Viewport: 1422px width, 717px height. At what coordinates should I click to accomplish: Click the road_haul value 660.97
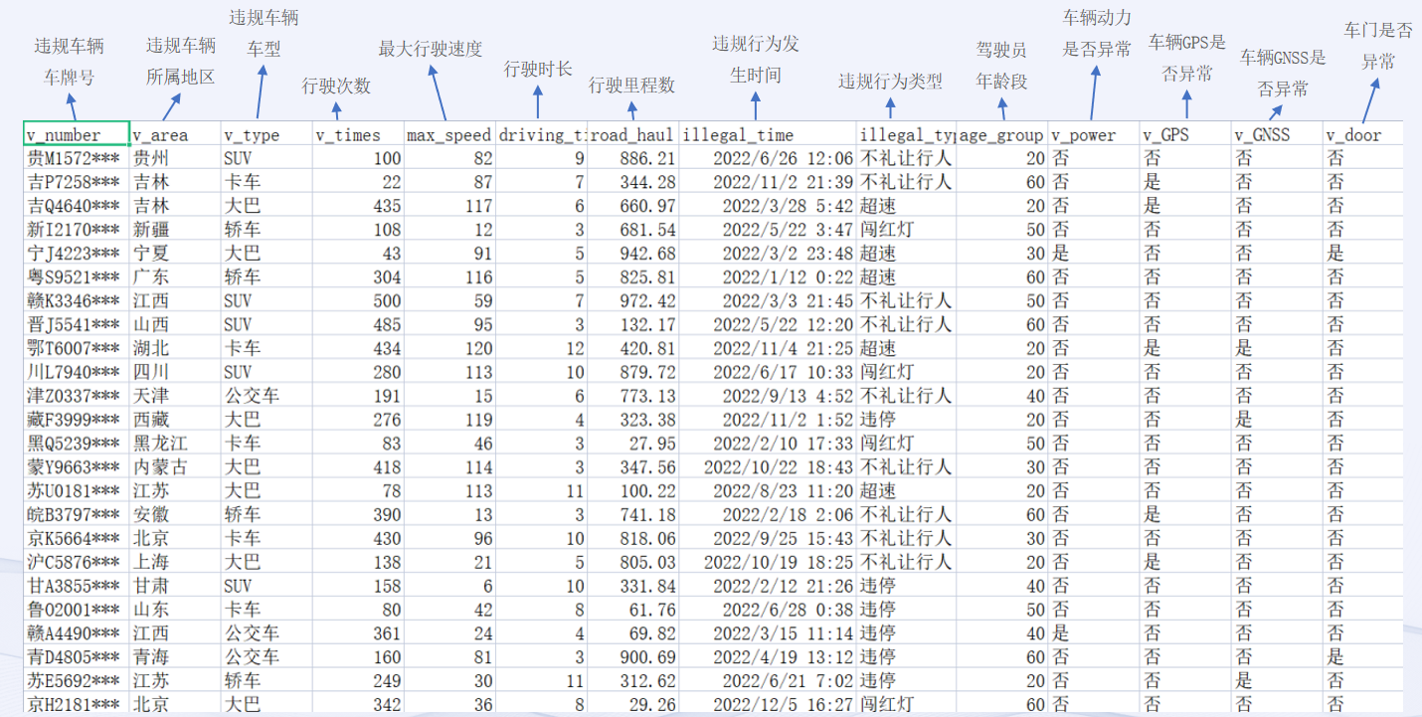[632, 206]
